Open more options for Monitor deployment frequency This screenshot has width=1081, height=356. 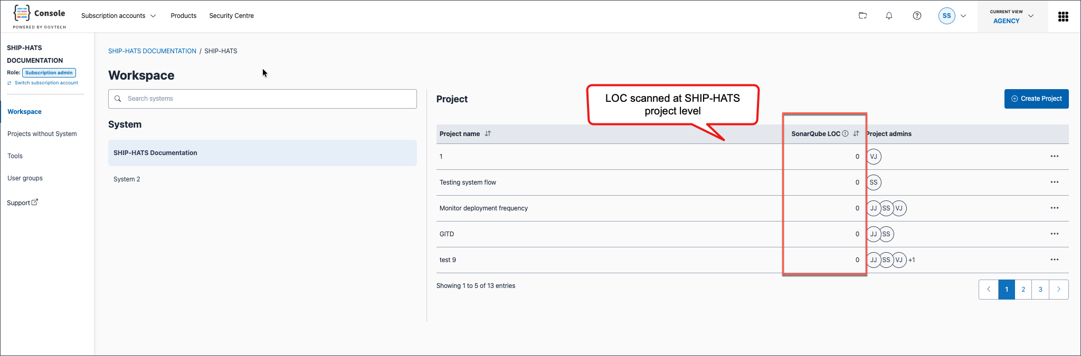click(1054, 208)
